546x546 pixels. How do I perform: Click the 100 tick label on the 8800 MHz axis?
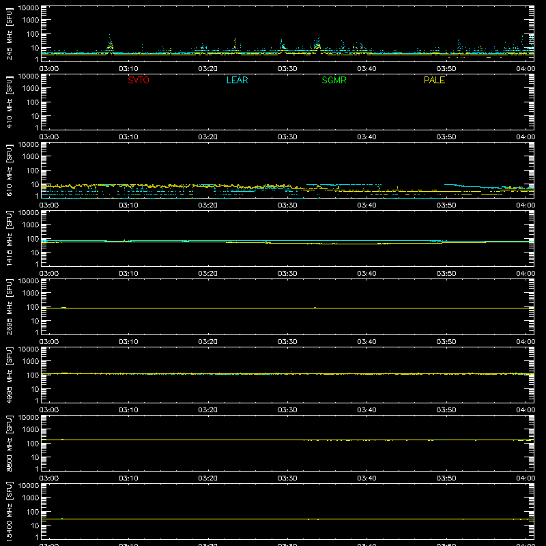click(x=33, y=444)
